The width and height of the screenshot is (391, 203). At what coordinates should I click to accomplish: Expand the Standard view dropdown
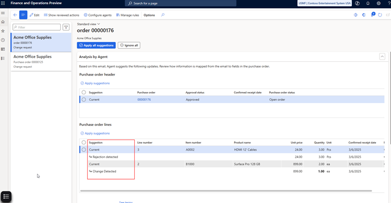tap(88, 24)
